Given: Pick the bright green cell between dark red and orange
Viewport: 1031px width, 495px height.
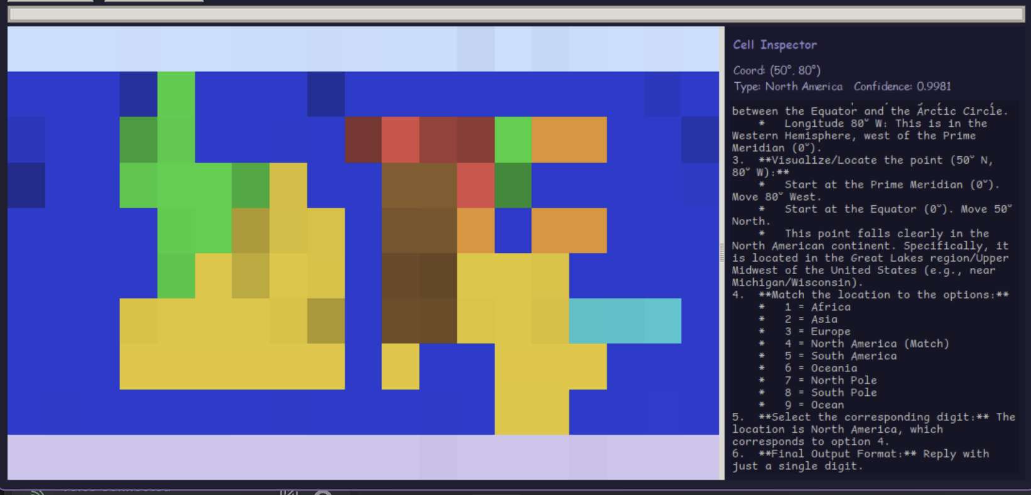Looking at the screenshot, I should click(513, 140).
